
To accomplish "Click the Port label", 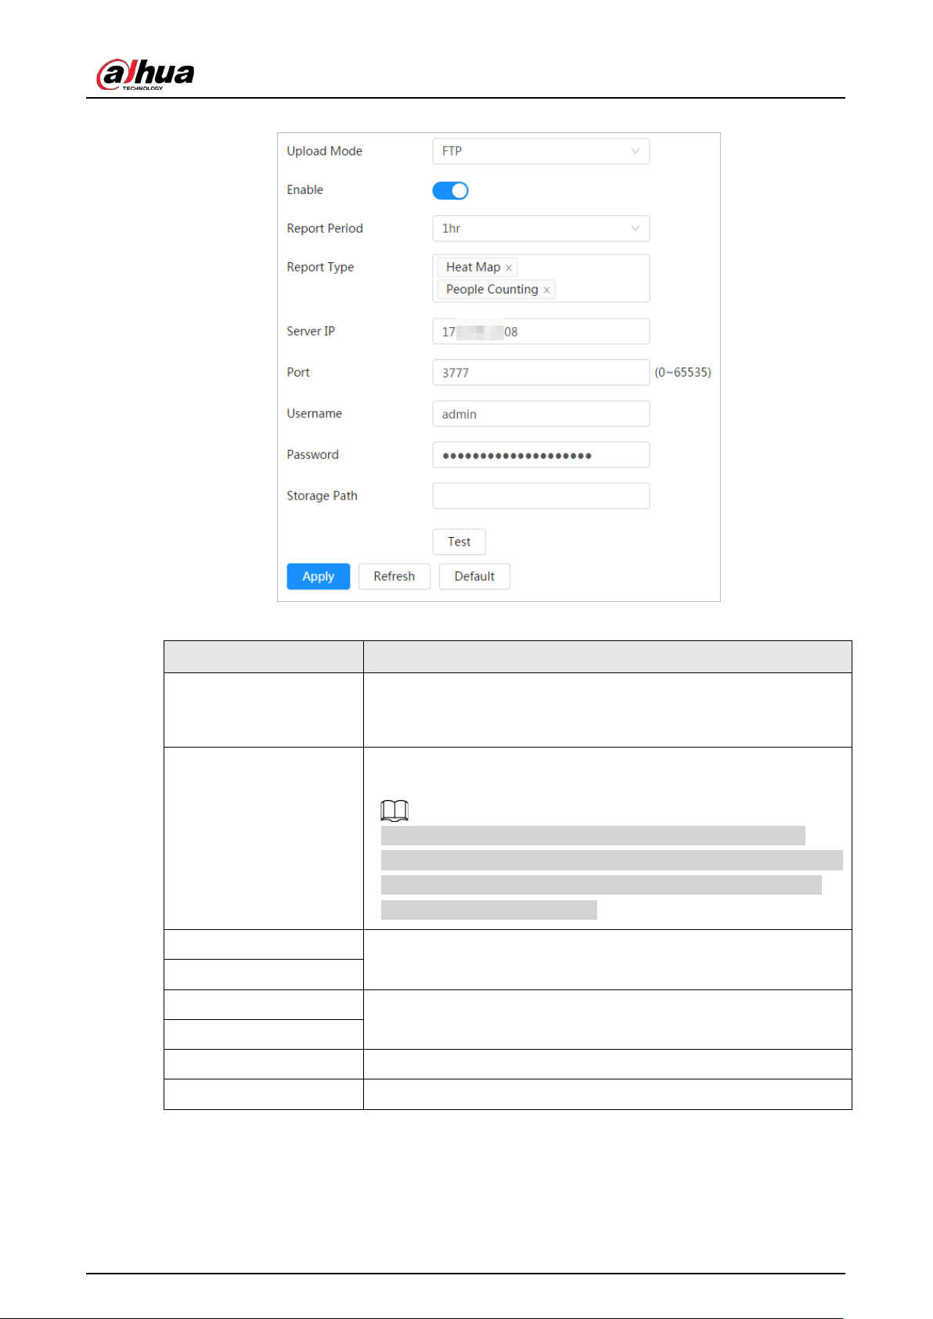I will click(298, 373).
